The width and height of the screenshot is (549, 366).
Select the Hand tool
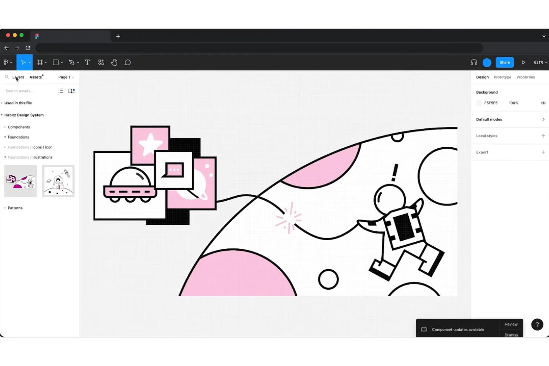(114, 62)
